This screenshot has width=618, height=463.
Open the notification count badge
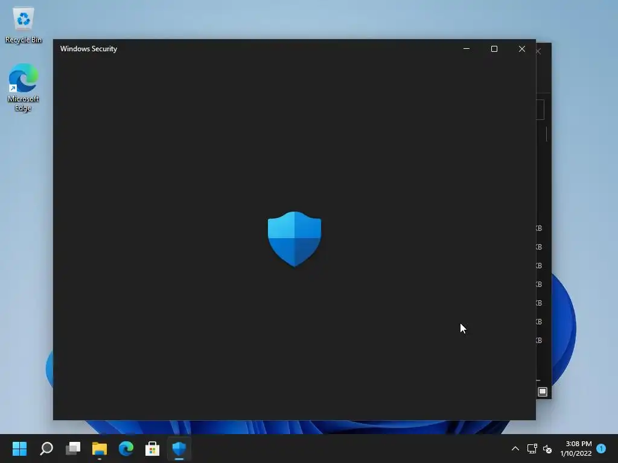(601, 449)
